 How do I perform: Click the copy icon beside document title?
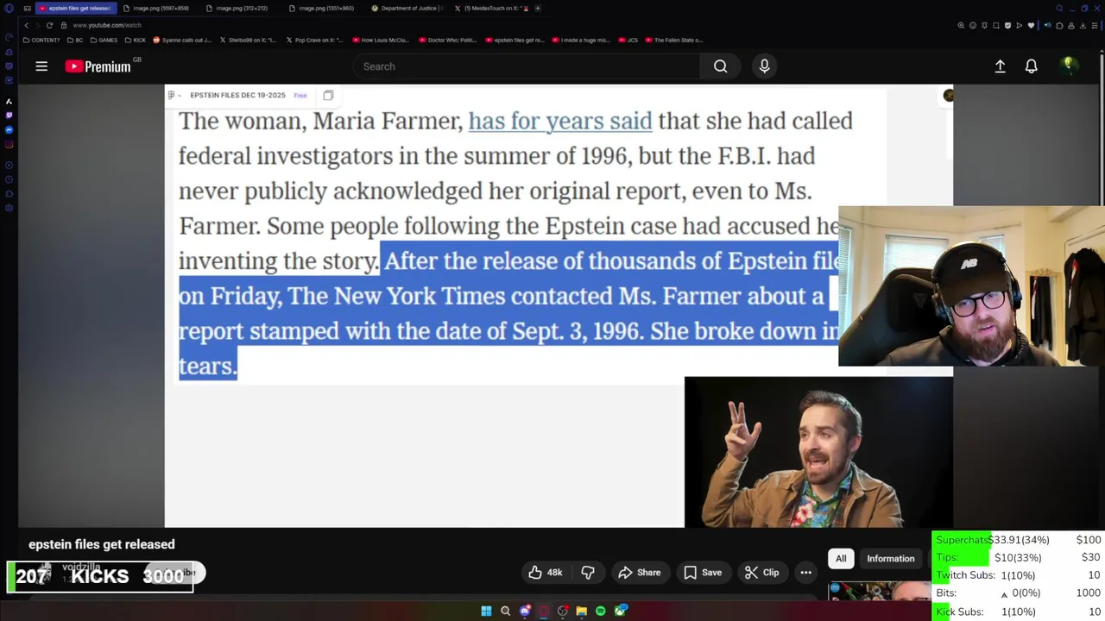pos(328,95)
